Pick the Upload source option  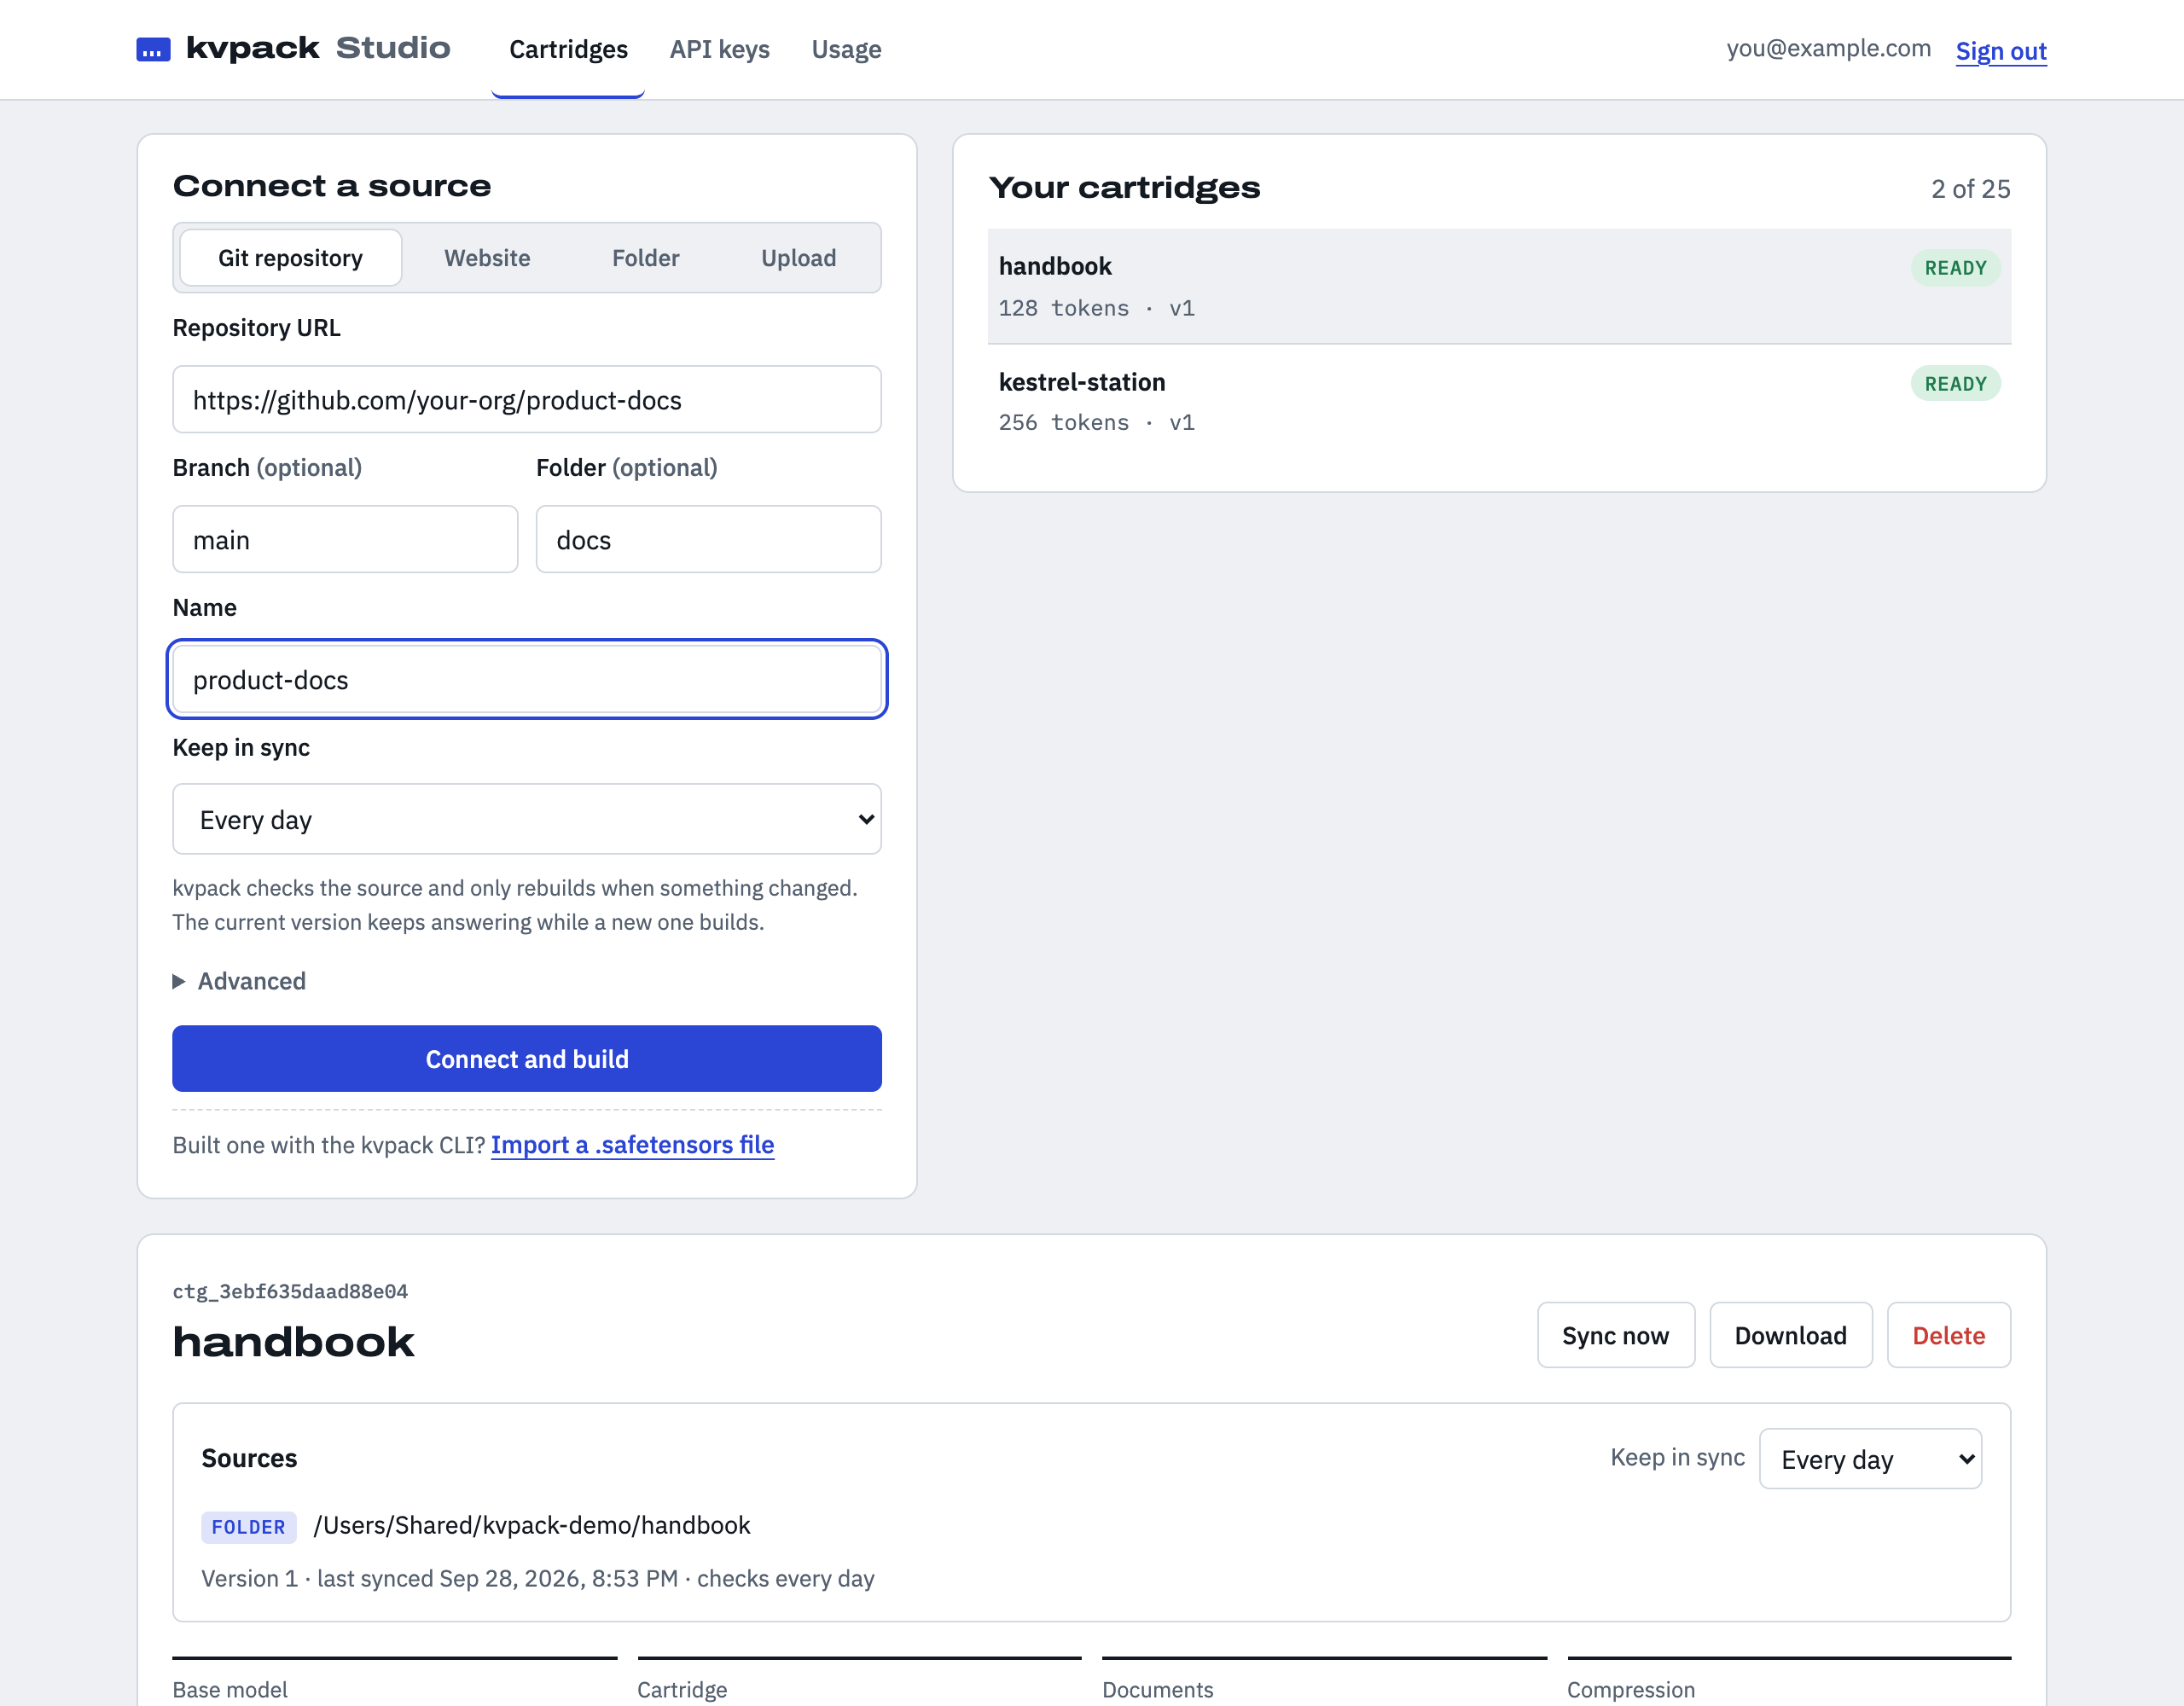(798, 258)
